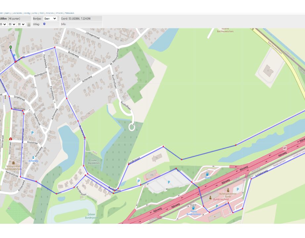Click the grid icon beside the time dropdowns
Image resolution: width=305 pixels, height=238 pixels.
point(29,24)
